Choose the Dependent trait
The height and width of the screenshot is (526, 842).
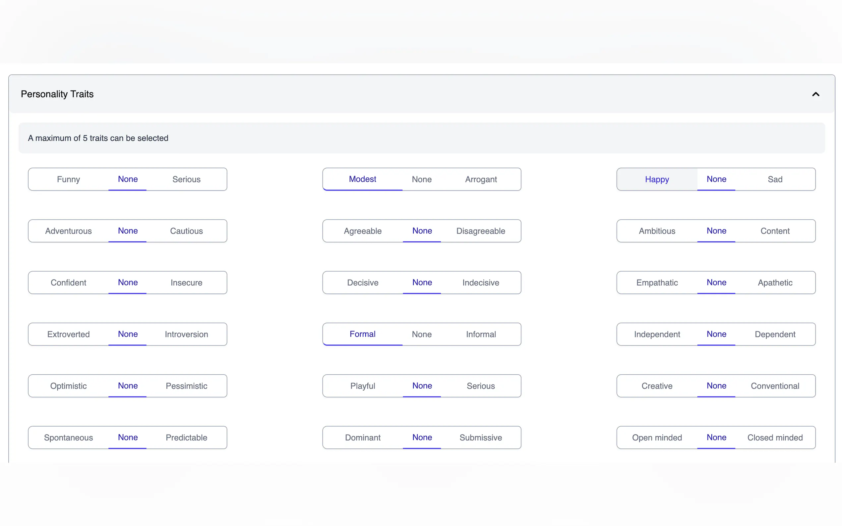coord(775,334)
